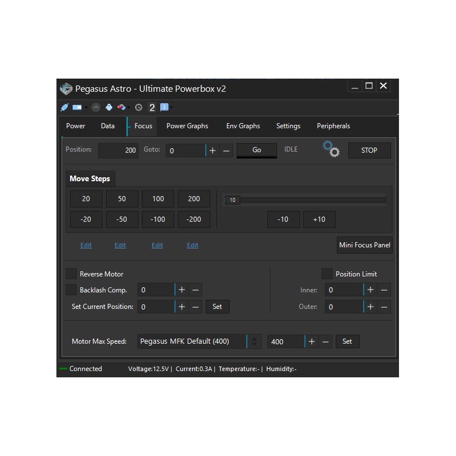
Task: Click the round up-arrow toolbar icon
Action: [x=96, y=108]
